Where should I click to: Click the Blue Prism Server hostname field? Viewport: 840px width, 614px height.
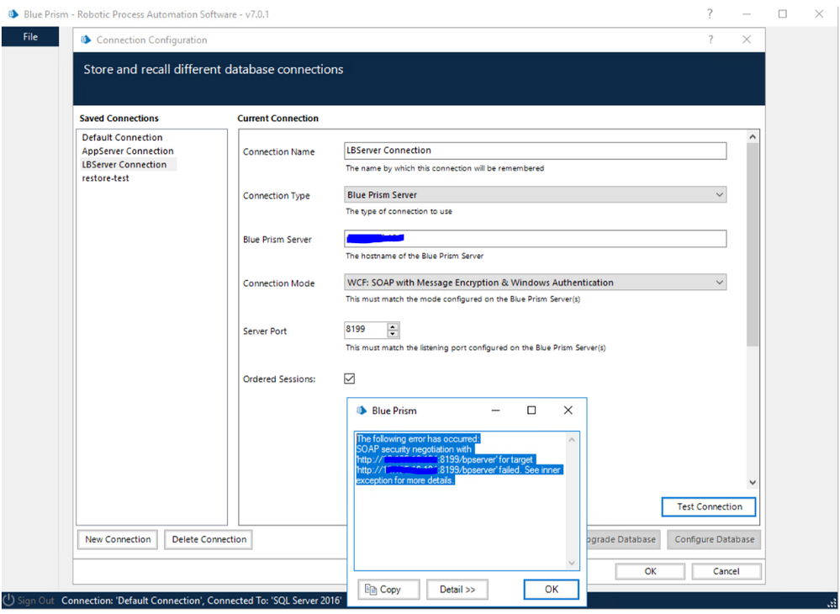(535, 238)
